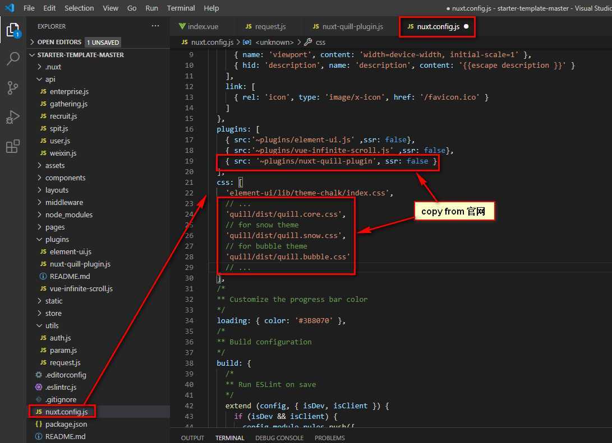
Task: Click the braces icon beside package.json
Action: point(39,424)
